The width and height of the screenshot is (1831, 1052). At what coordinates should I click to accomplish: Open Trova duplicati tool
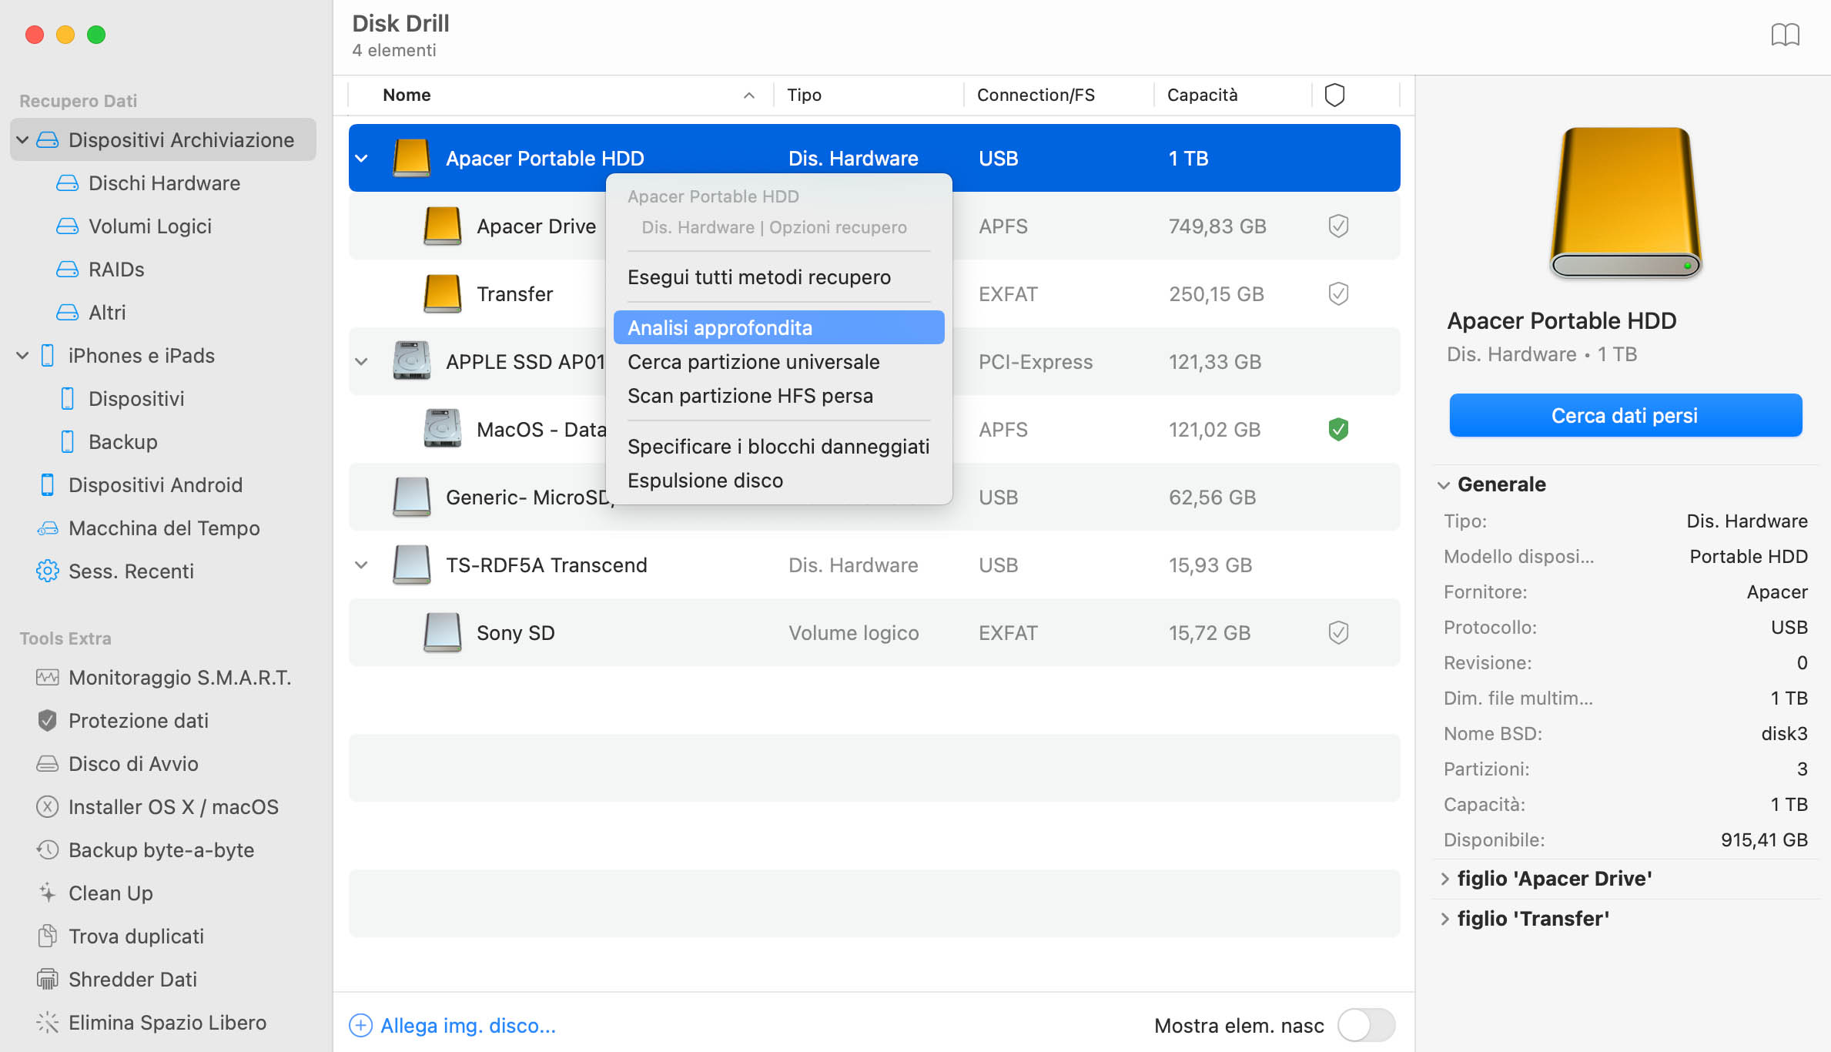(136, 936)
